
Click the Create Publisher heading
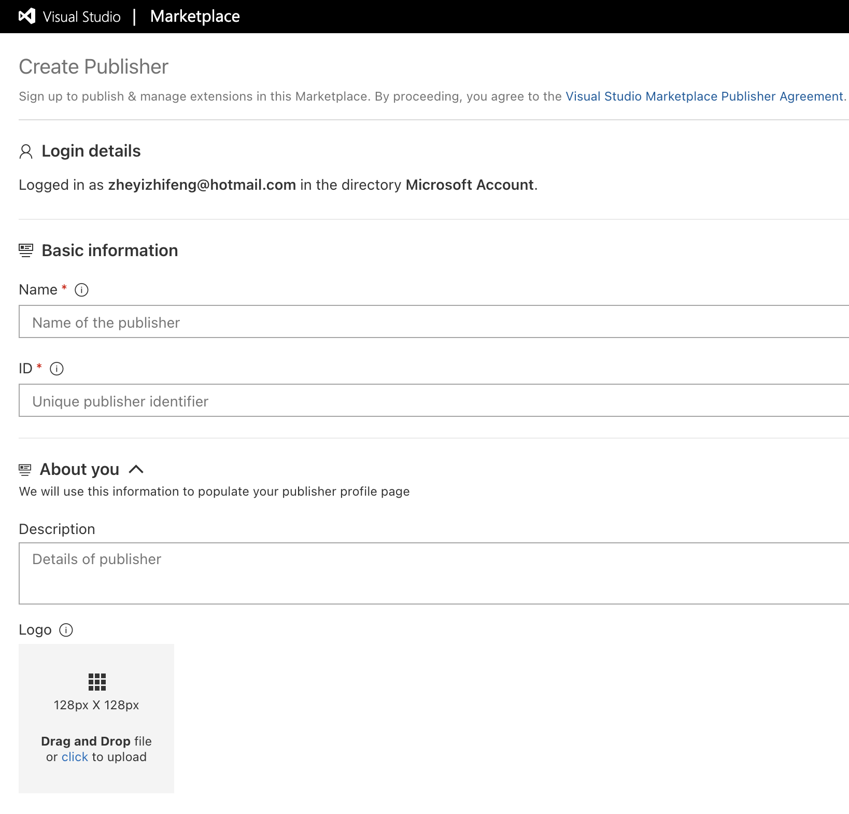click(94, 67)
